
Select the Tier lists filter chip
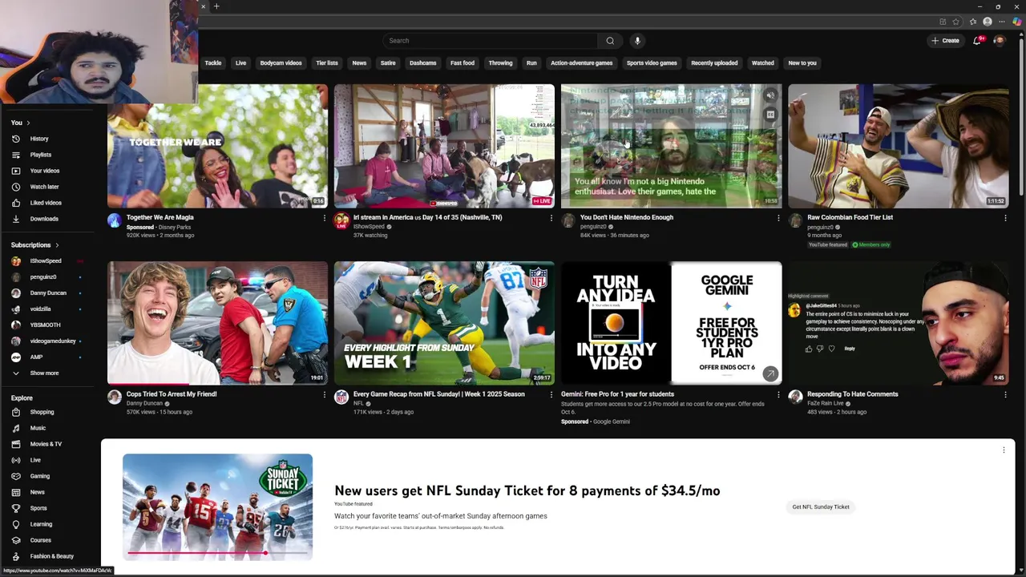pyautogui.click(x=327, y=63)
